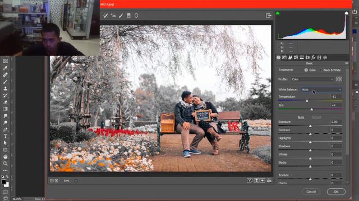Image resolution: width=359 pixels, height=201 pixels.
Task: Select the Graduated Filter tool
Action: pyautogui.click(x=128, y=16)
